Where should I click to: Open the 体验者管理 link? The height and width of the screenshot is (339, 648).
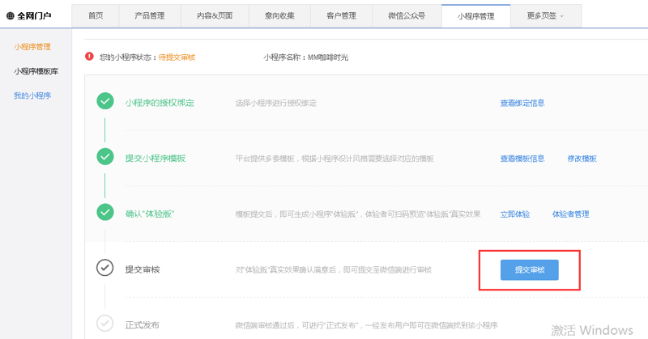(x=571, y=214)
